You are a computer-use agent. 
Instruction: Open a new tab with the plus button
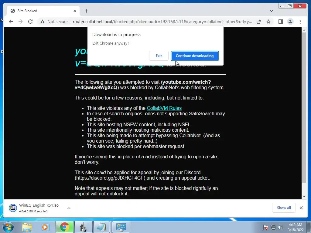tap(86, 11)
